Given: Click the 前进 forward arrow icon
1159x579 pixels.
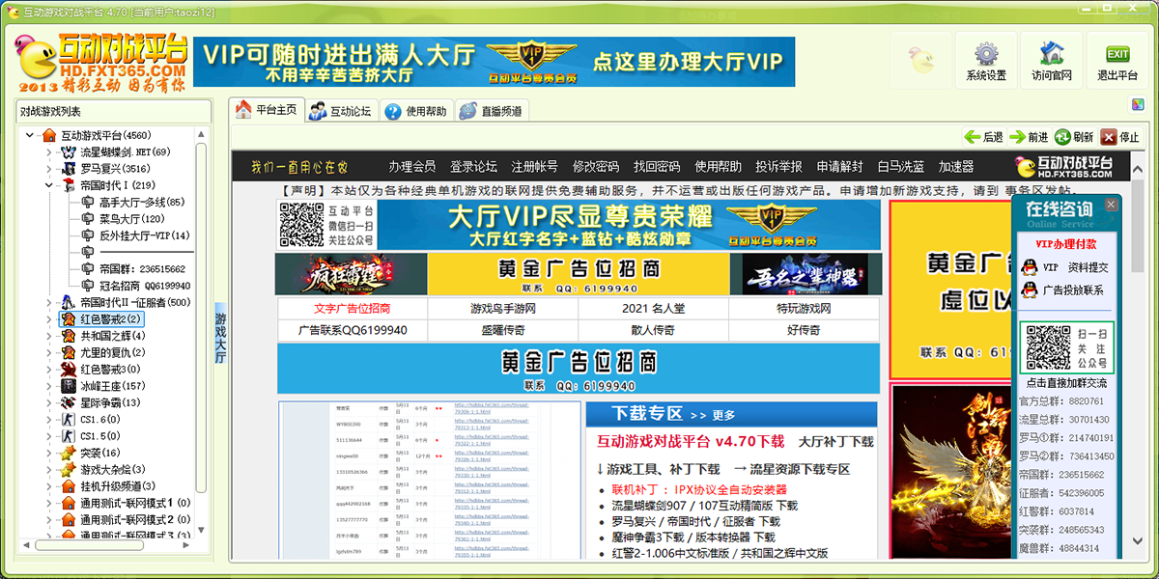Looking at the screenshot, I should (x=1017, y=137).
